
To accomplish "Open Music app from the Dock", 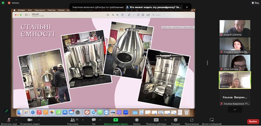I will (39, 112).
